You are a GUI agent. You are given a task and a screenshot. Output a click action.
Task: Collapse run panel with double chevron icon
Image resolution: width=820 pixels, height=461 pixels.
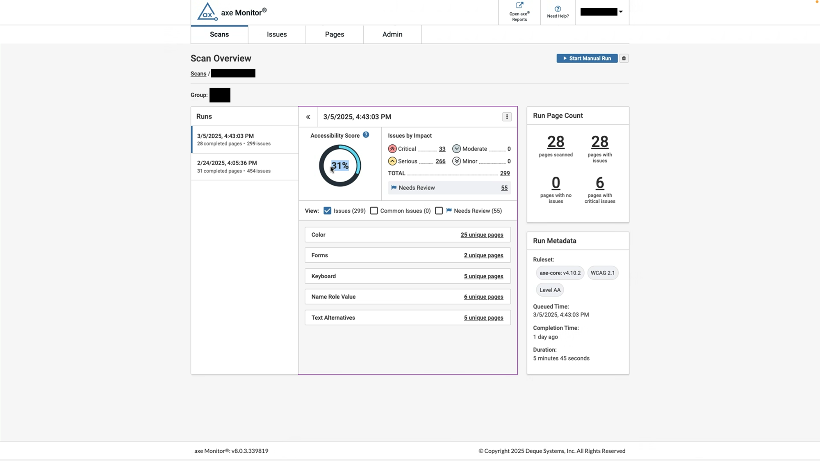coord(308,117)
